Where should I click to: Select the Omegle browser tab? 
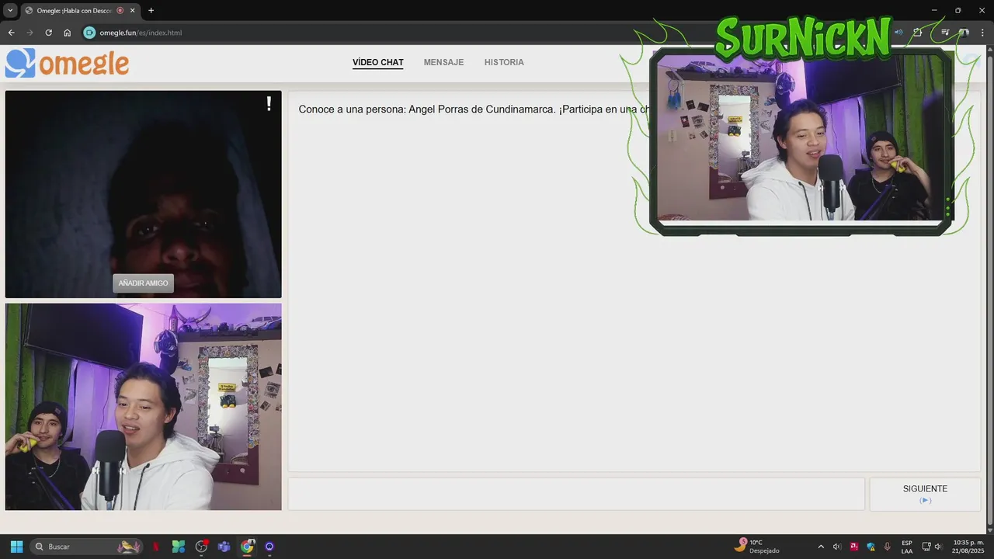click(81, 11)
